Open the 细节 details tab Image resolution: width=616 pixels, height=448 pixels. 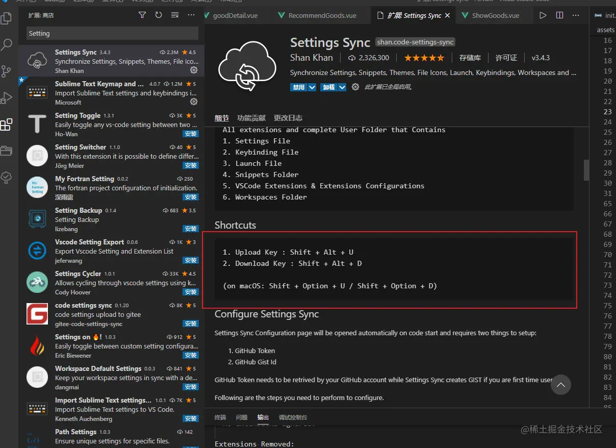tap(222, 118)
